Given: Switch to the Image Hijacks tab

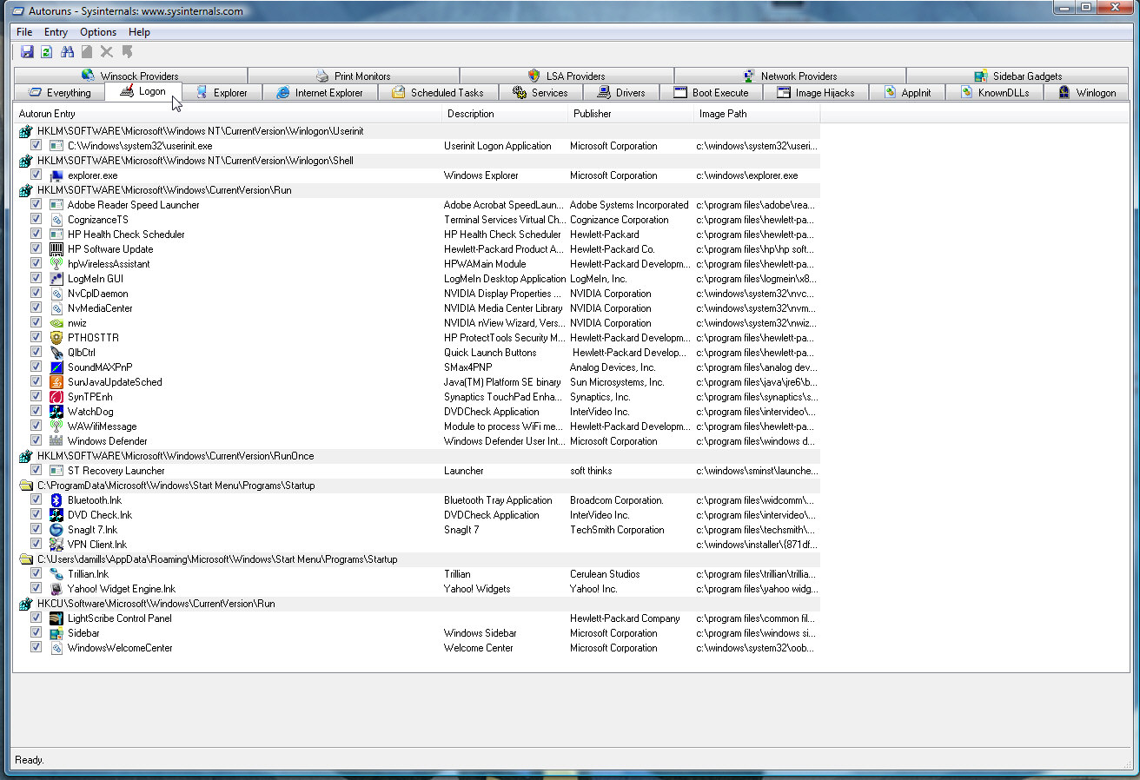Looking at the screenshot, I should [x=815, y=92].
